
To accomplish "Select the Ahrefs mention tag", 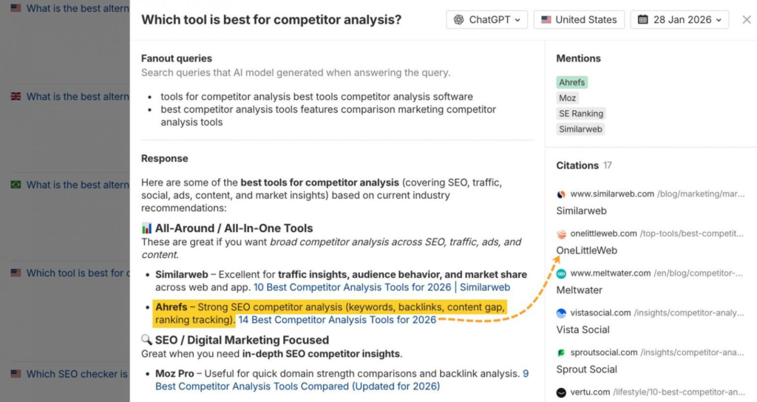I will [572, 83].
